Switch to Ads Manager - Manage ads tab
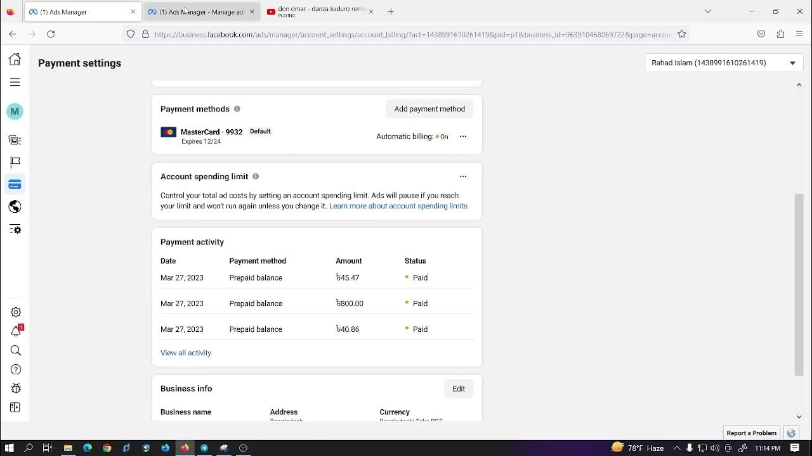 tap(201, 12)
